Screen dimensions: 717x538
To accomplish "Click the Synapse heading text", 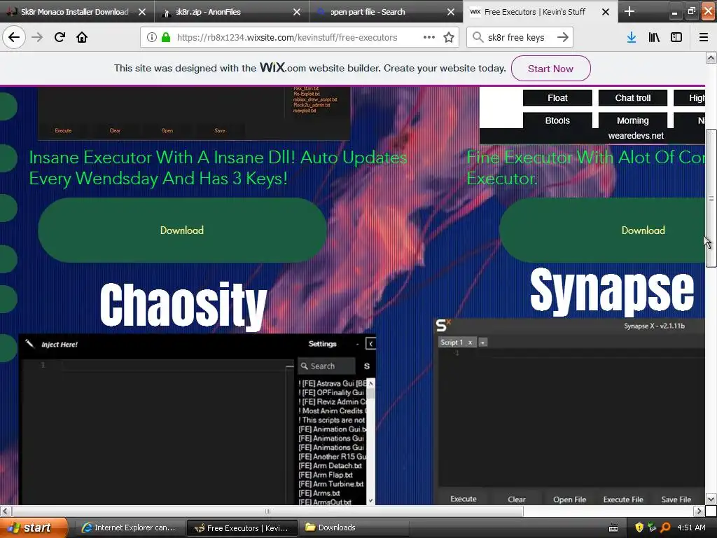I will tap(612, 291).
